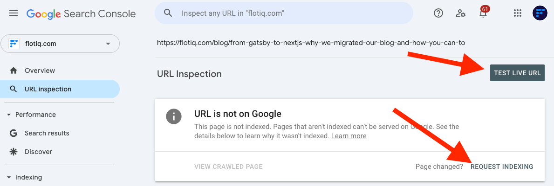Open the Help question mark icon
Viewport: 554px width, 186px height.
point(438,13)
